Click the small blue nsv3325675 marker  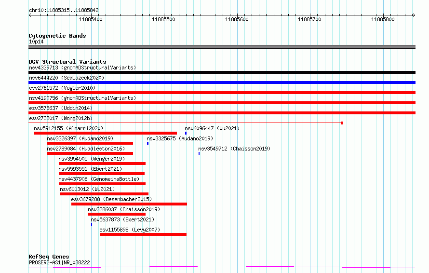(148, 143)
